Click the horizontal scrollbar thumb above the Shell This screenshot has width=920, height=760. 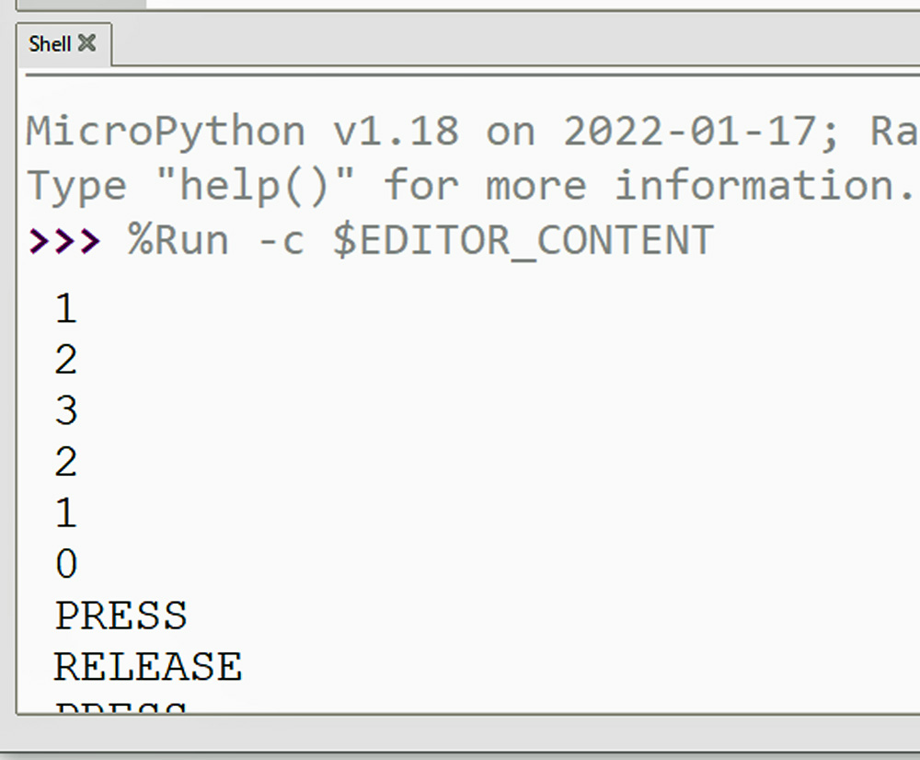point(81,4)
